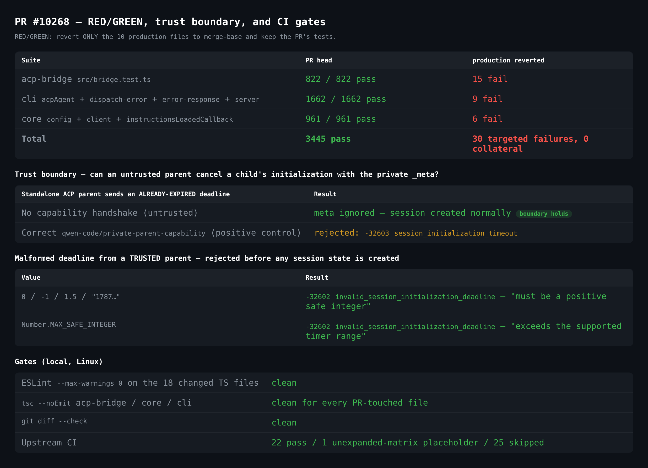Screen dimensions: 648x468
Task: Click the Result header in malformed deadline table
Action: pos(317,278)
